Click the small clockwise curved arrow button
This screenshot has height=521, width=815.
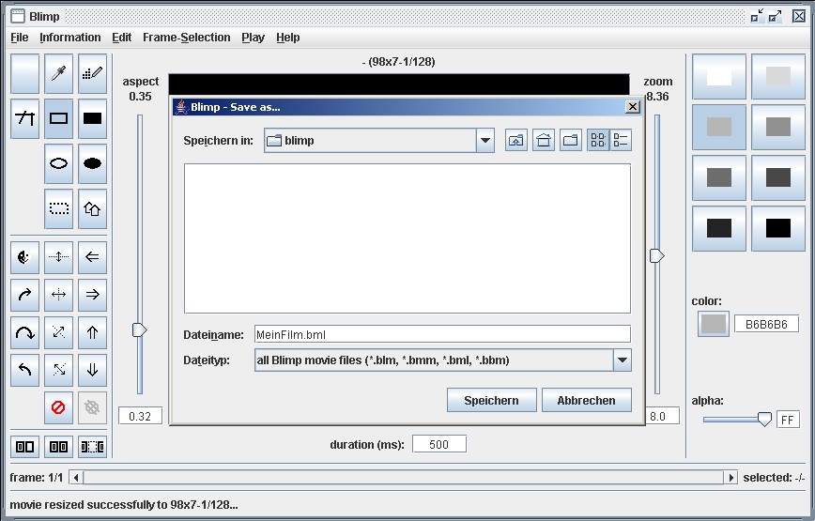click(x=25, y=295)
